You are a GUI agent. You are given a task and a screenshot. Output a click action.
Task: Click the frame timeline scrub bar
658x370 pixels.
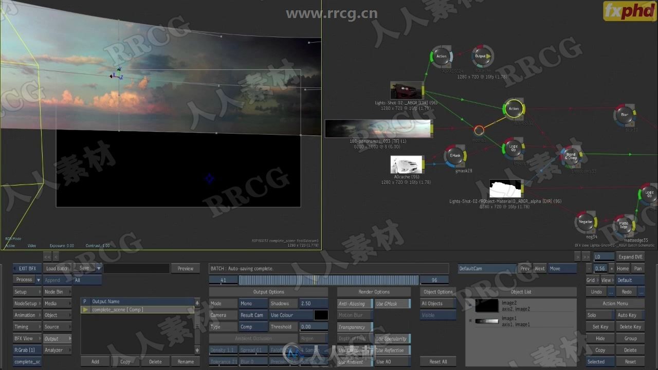click(328, 280)
